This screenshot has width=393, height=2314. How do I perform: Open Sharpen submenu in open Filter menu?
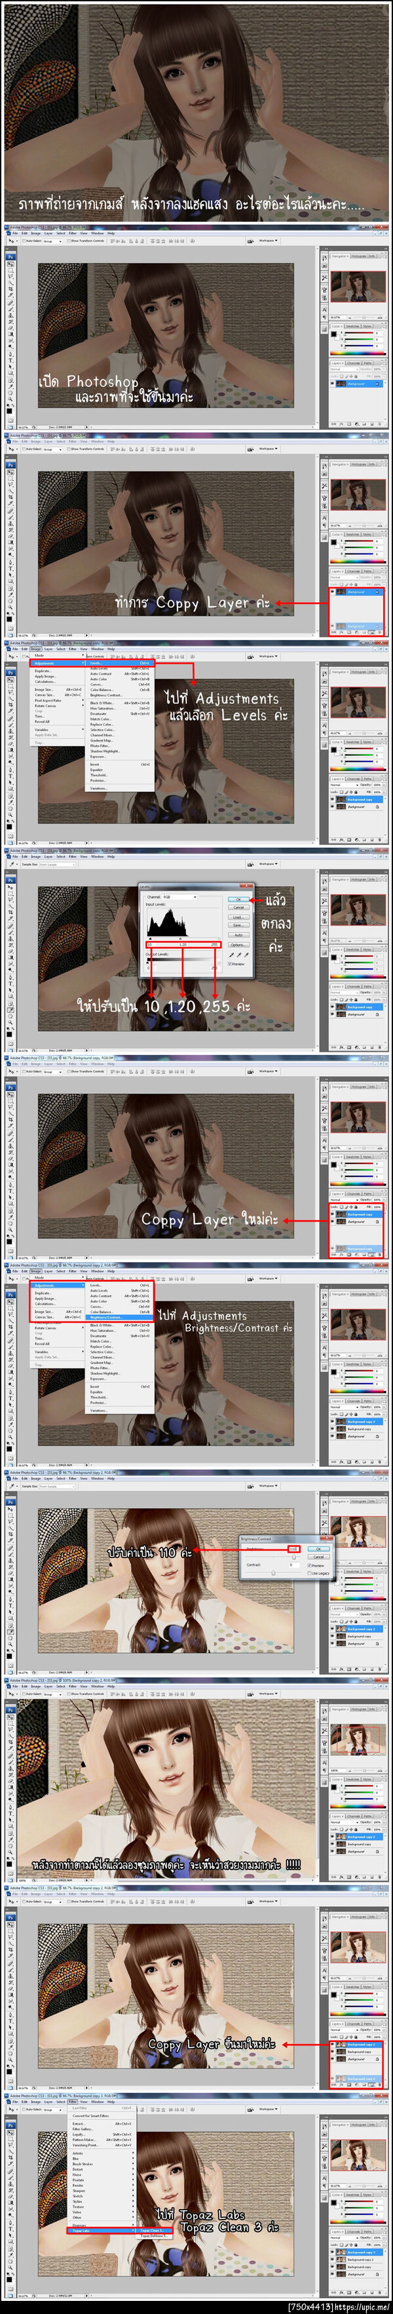click(x=102, y=2191)
